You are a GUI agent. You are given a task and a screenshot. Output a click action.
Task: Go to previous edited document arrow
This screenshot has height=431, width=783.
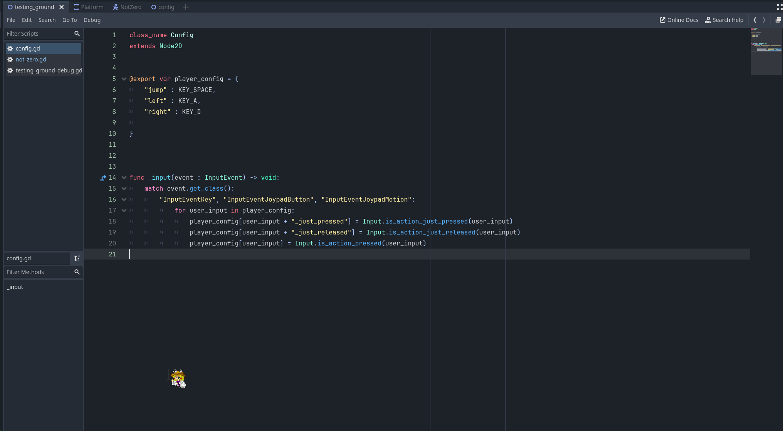click(755, 20)
